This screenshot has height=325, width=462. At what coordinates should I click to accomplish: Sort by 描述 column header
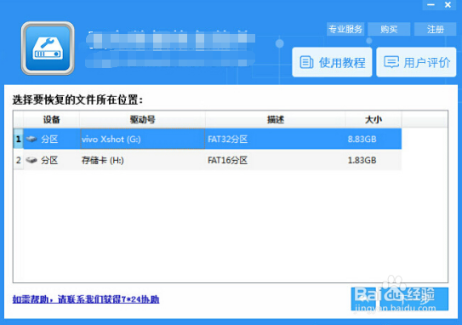[275, 119]
